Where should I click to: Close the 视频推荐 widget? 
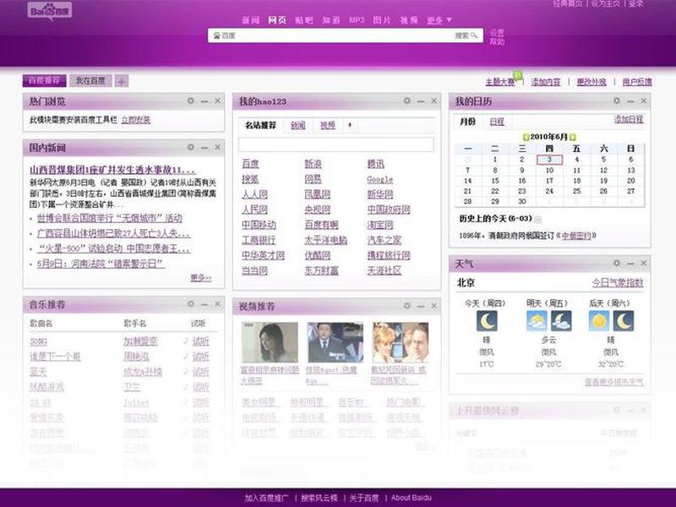[x=434, y=306]
